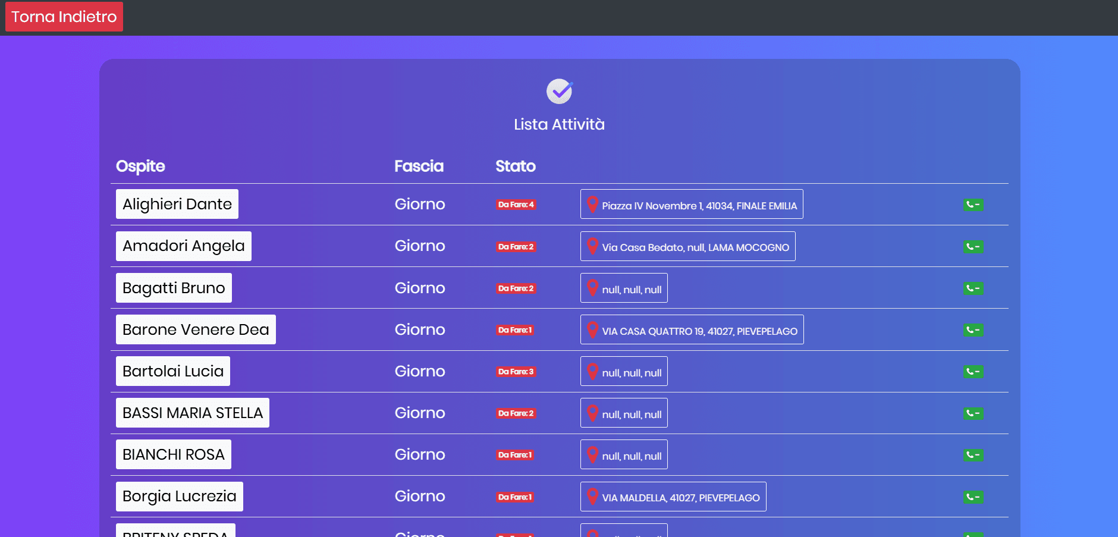Click the Da Fare: 4 status badge
The height and width of the screenshot is (537, 1118).
[516, 205]
